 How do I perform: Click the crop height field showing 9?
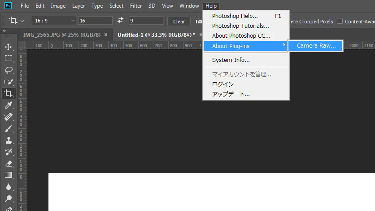click(x=146, y=21)
